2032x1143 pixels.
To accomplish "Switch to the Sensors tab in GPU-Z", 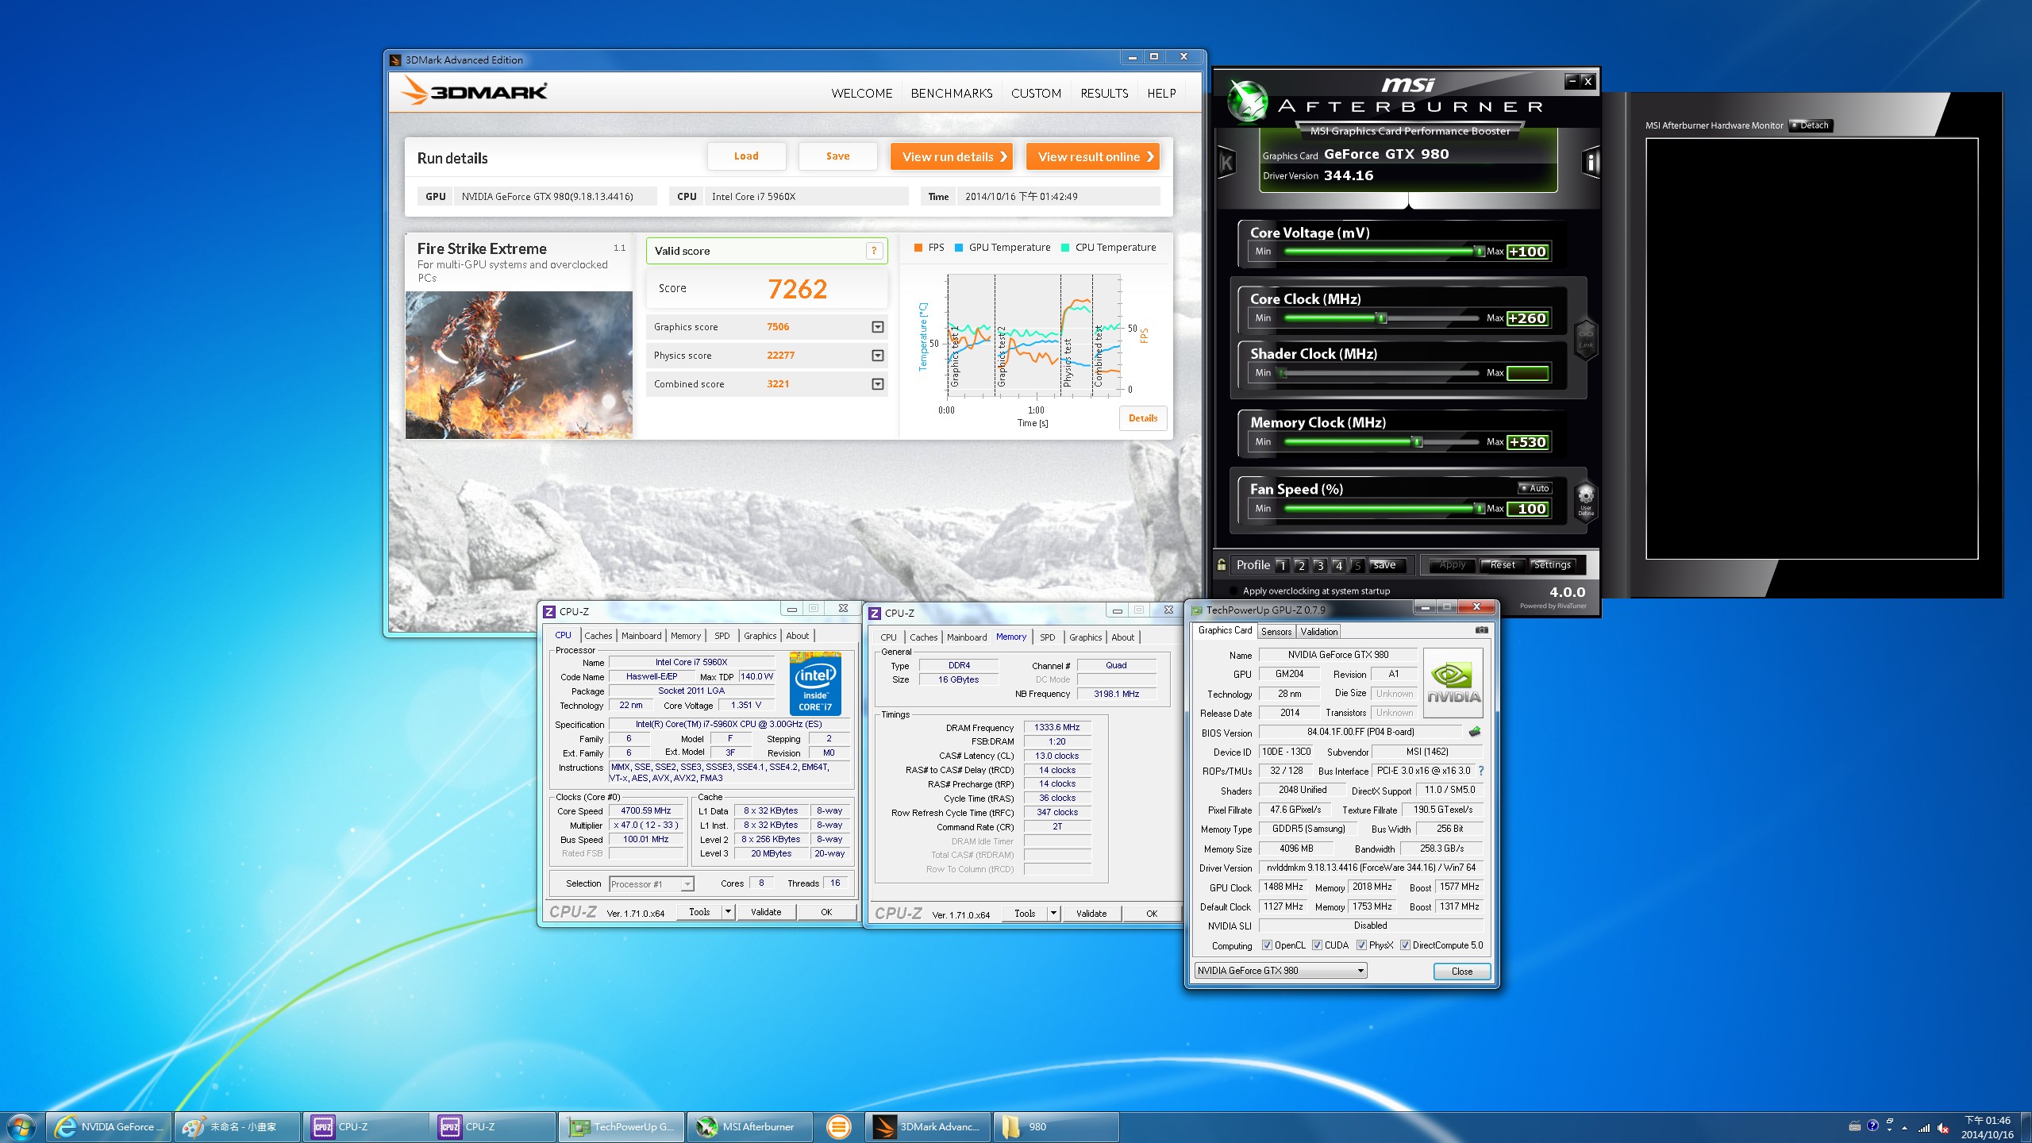I will click(1276, 632).
